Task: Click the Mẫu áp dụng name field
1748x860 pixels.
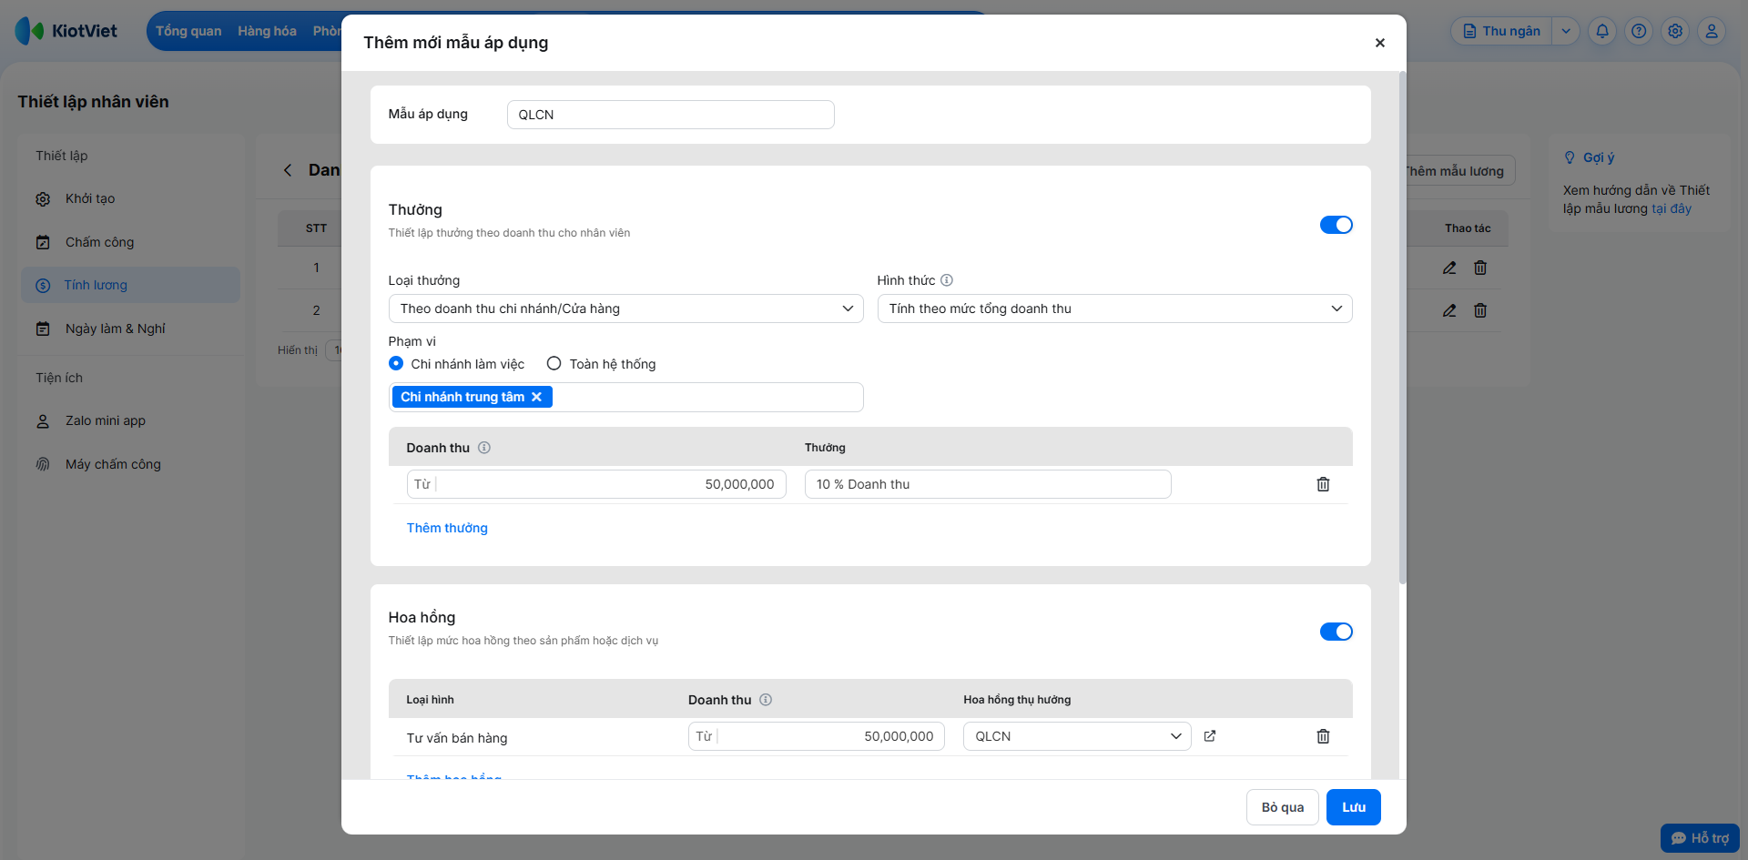Action: (x=670, y=115)
